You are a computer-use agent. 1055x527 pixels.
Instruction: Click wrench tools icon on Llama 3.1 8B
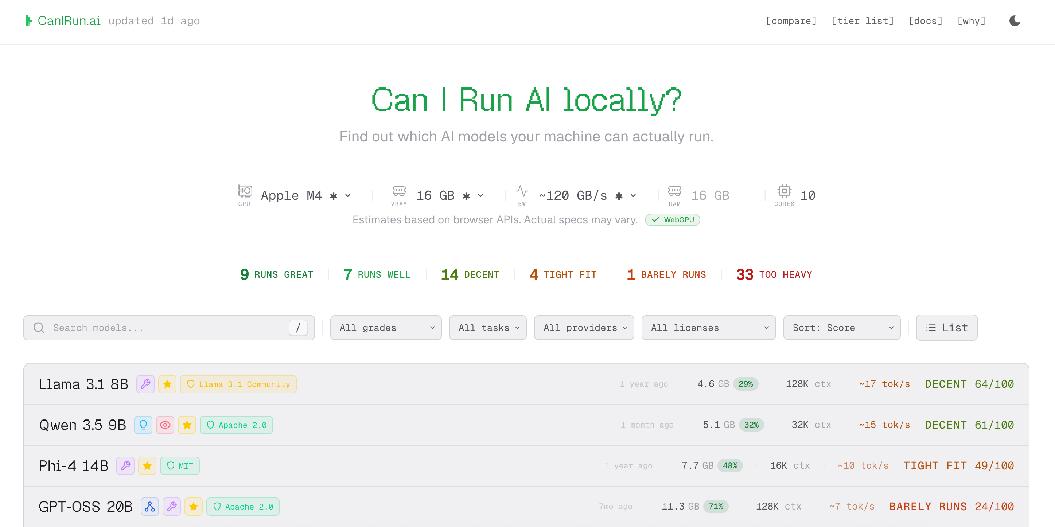click(x=145, y=384)
